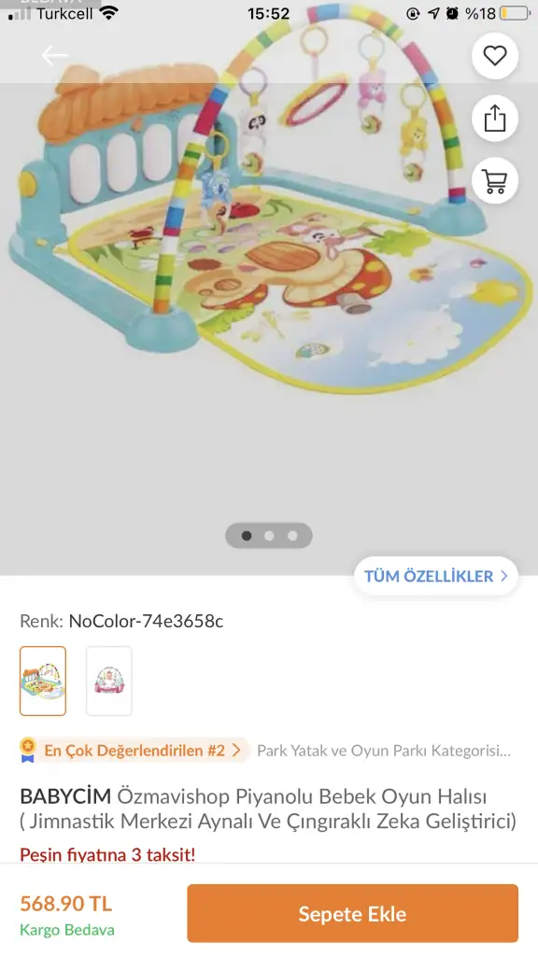The width and height of the screenshot is (538, 956).
Task: Tap the battery indicator in status bar
Action: (515, 13)
